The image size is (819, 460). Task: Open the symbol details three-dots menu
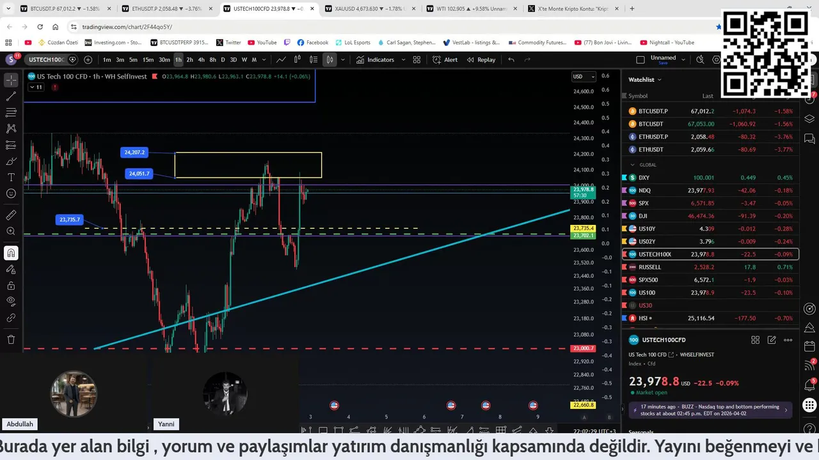tap(788, 340)
